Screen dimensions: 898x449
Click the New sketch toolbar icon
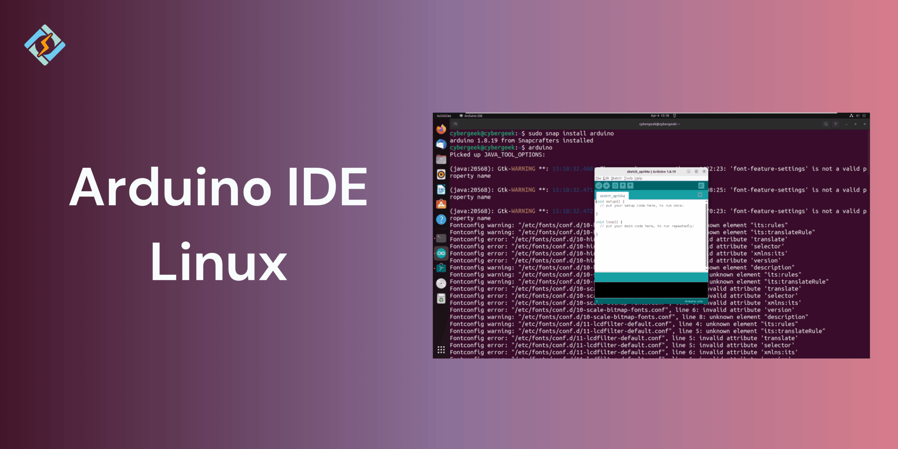click(x=615, y=186)
